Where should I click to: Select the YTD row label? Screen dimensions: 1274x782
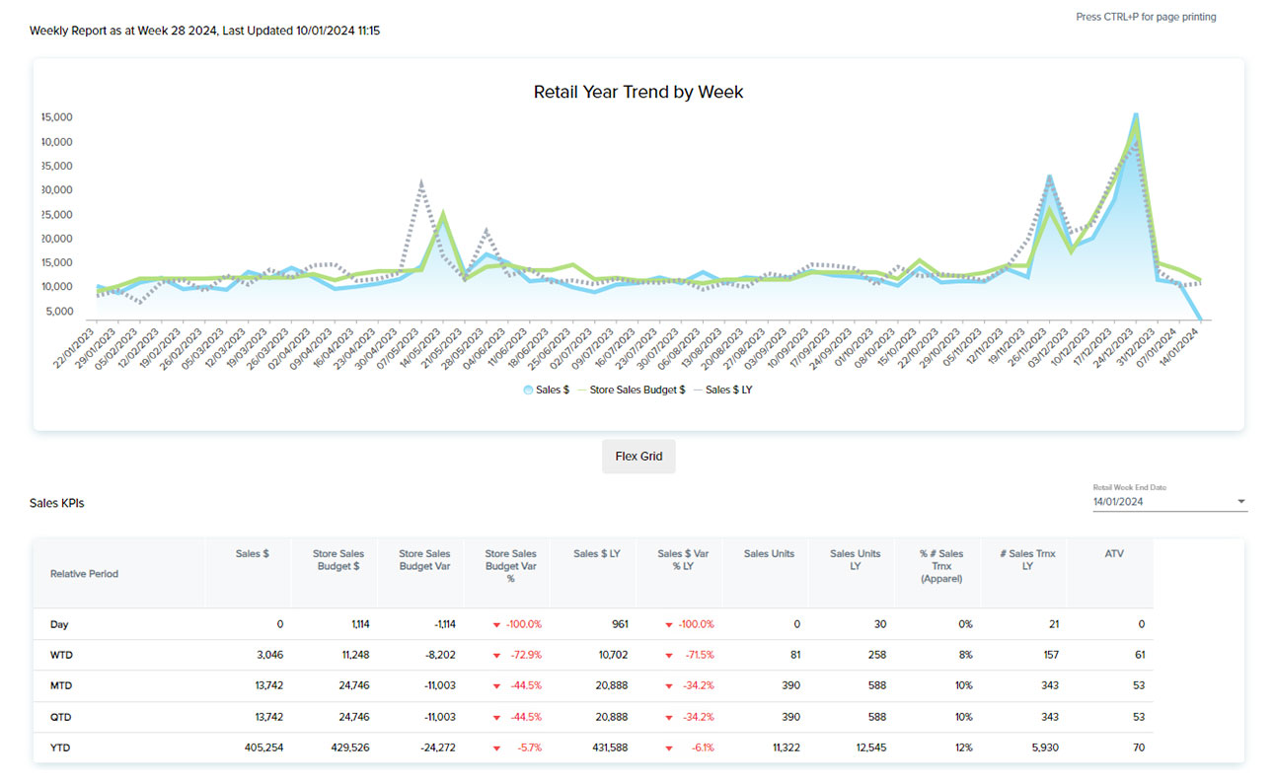point(60,748)
